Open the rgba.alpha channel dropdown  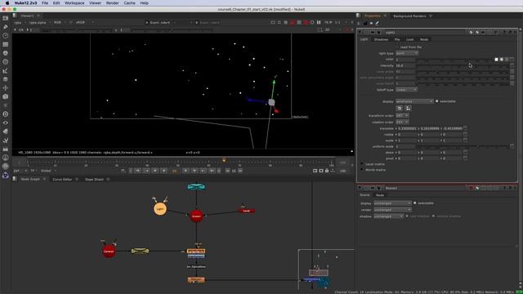pos(39,22)
